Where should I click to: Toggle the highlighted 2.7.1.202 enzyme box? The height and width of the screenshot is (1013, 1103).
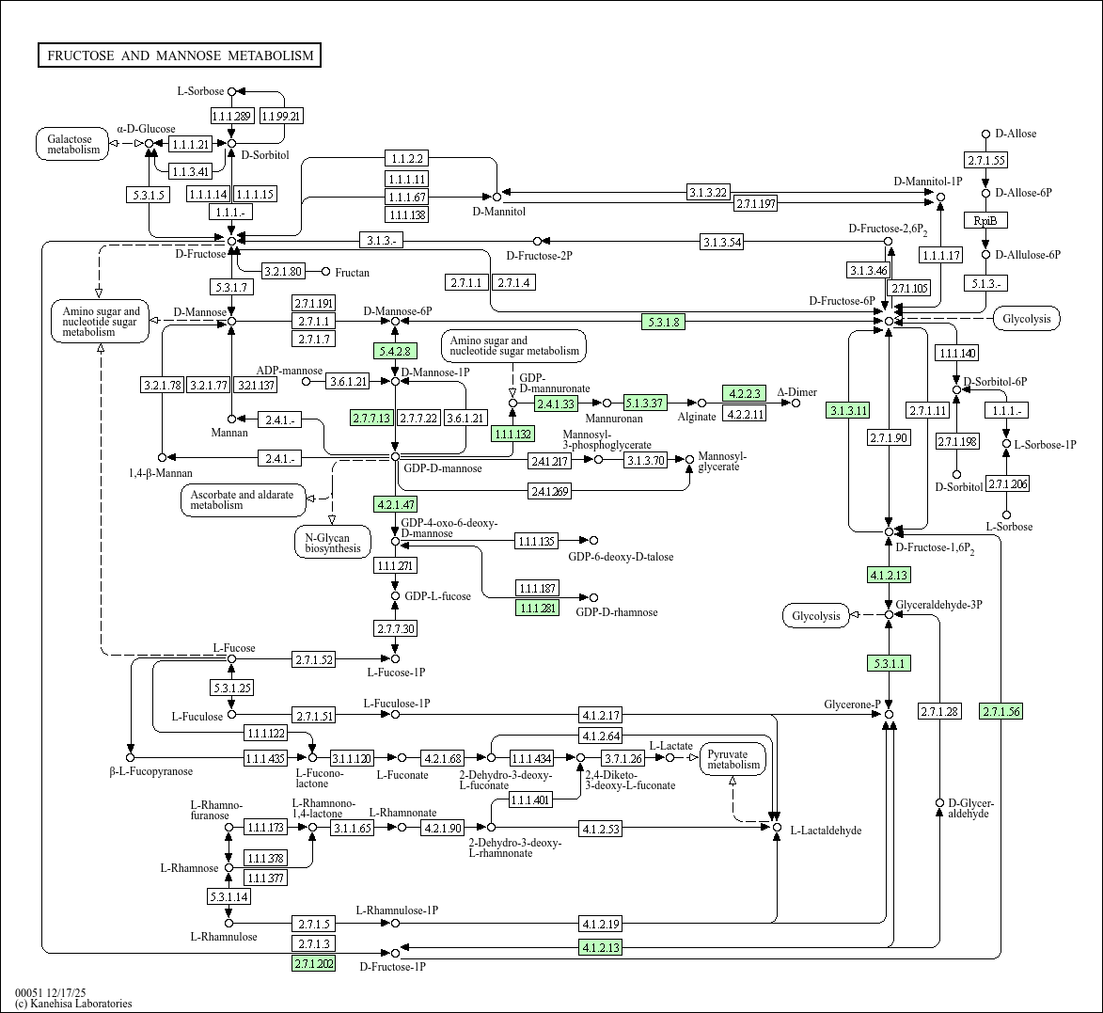pyautogui.click(x=313, y=962)
